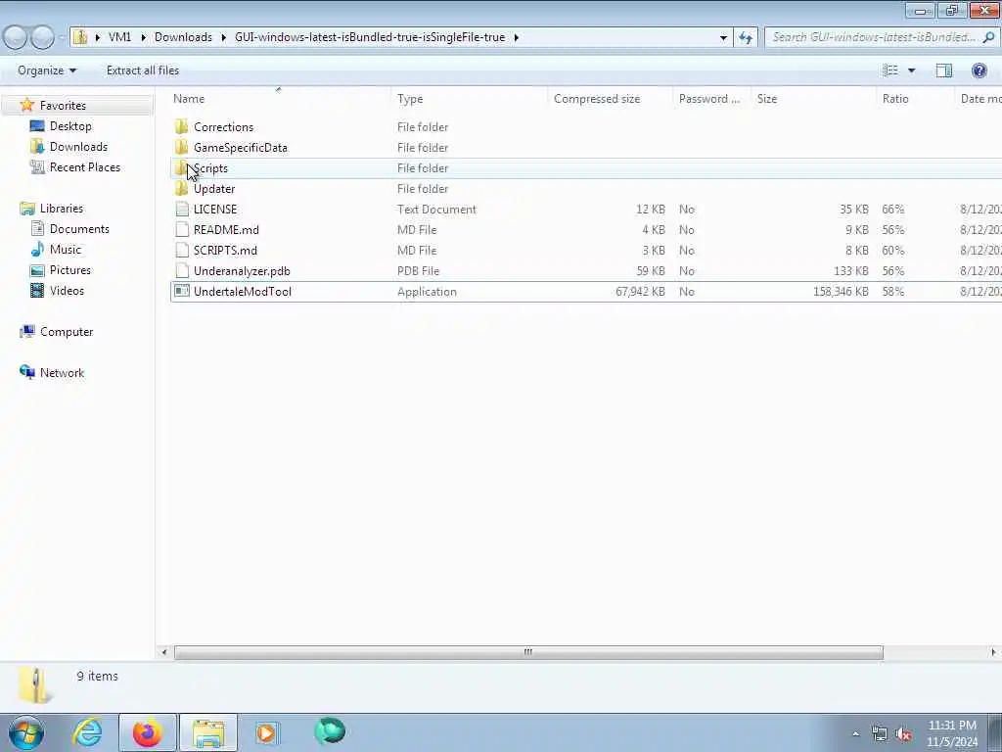Sort by Compressed size column header
The width and height of the screenshot is (1002, 752).
[611, 99]
